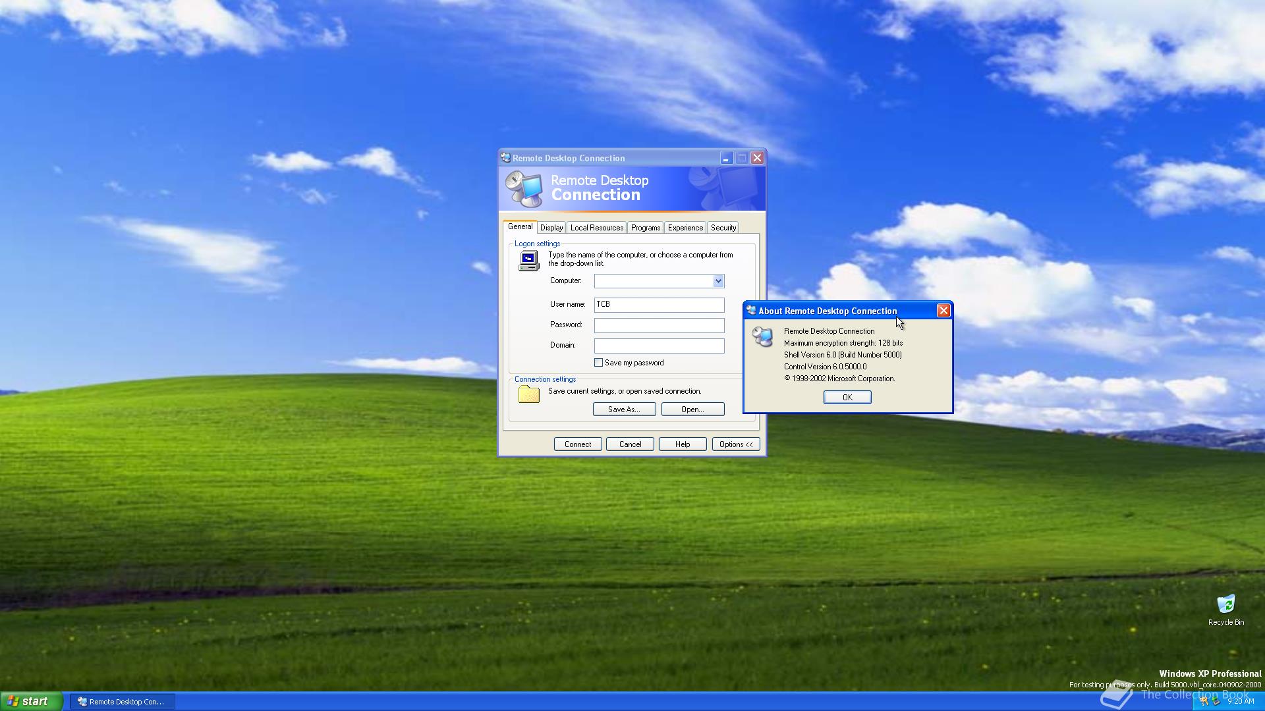Select the Experience tab
The width and height of the screenshot is (1265, 711).
pyautogui.click(x=685, y=228)
